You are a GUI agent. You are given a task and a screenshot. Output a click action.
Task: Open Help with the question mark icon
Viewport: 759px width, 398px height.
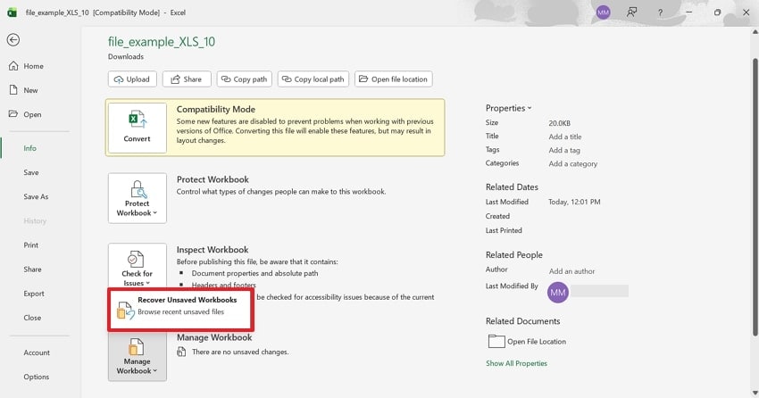[x=660, y=13]
